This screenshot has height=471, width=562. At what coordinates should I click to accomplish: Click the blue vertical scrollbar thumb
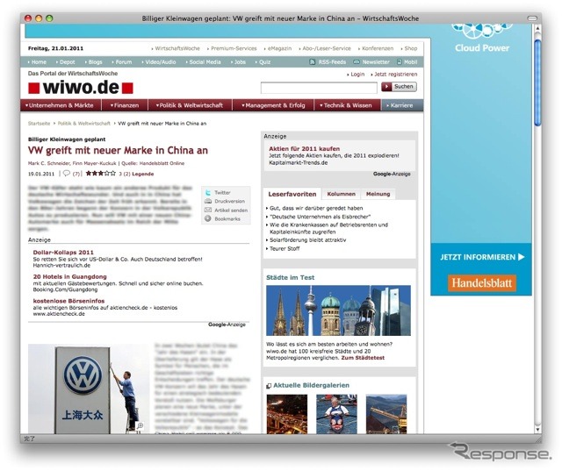click(537, 82)
